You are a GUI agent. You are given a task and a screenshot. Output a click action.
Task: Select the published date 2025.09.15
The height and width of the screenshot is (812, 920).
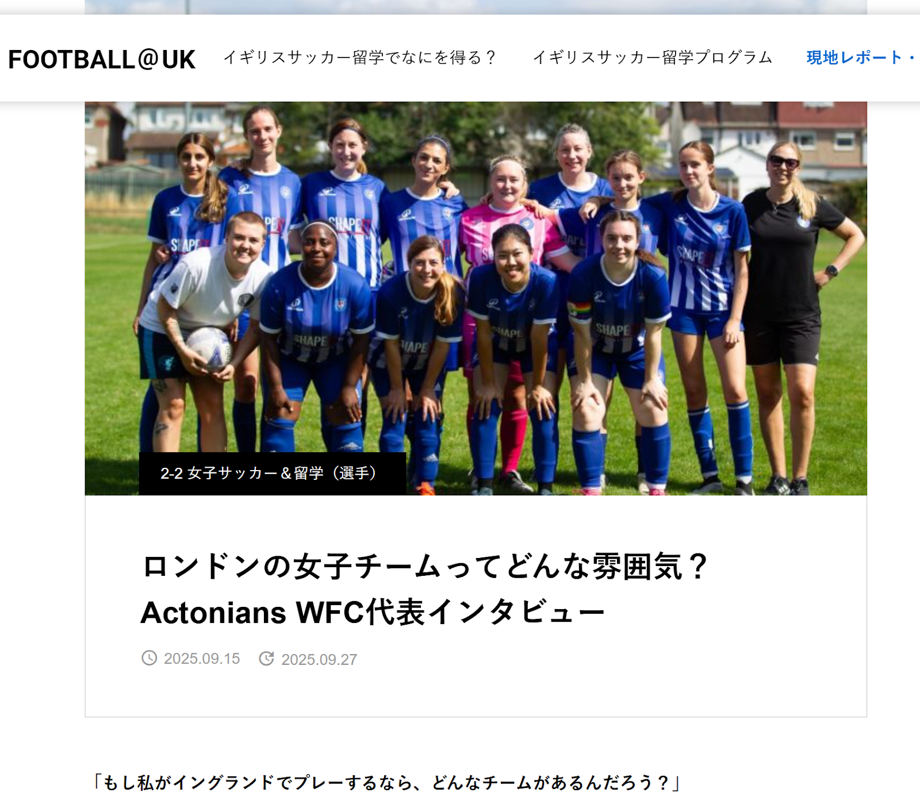tap(202, 659)
